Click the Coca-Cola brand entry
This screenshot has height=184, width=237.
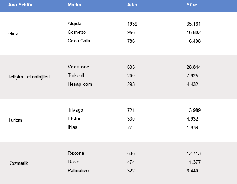79,41
